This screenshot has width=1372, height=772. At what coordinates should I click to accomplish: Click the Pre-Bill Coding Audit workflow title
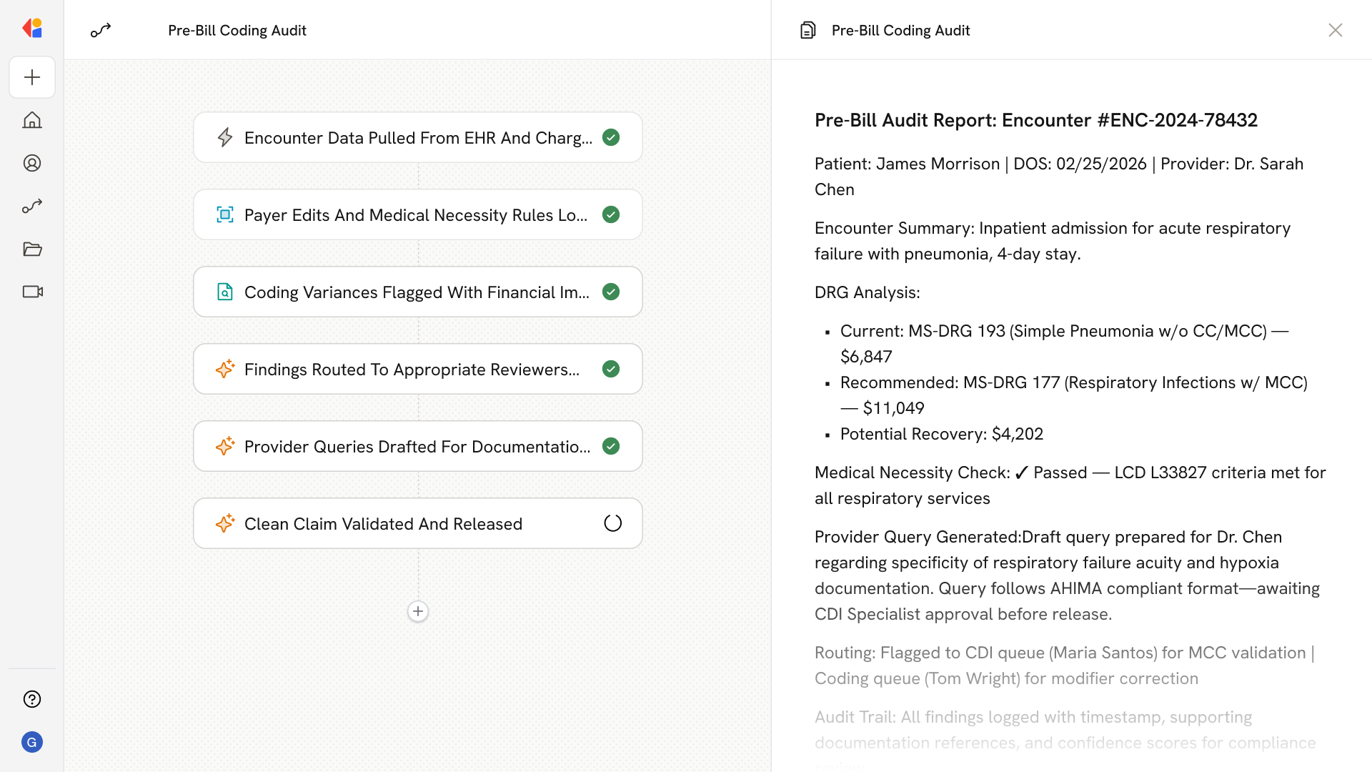237,30
